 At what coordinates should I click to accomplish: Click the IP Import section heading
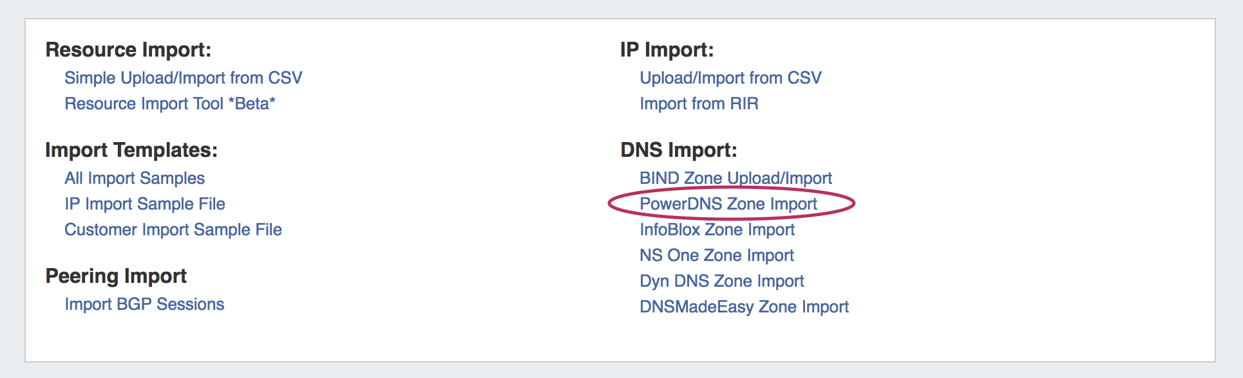pos(667,50)
